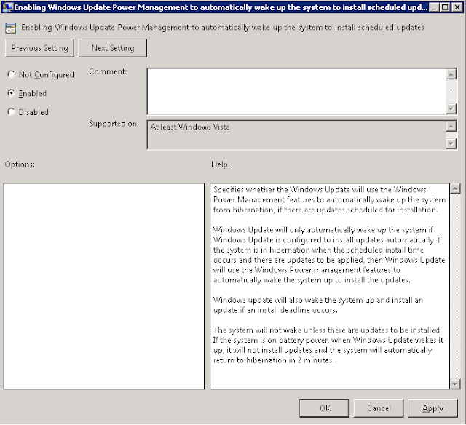466x425 pixels.
Task: Click the policy setting icon beside the heading
Action: click(x=10, y=29)
